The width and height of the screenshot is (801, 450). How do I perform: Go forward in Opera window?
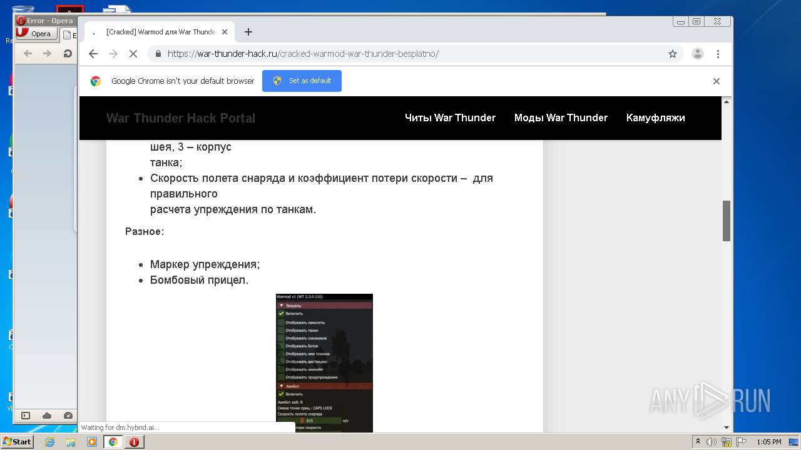tap(47, 54)
